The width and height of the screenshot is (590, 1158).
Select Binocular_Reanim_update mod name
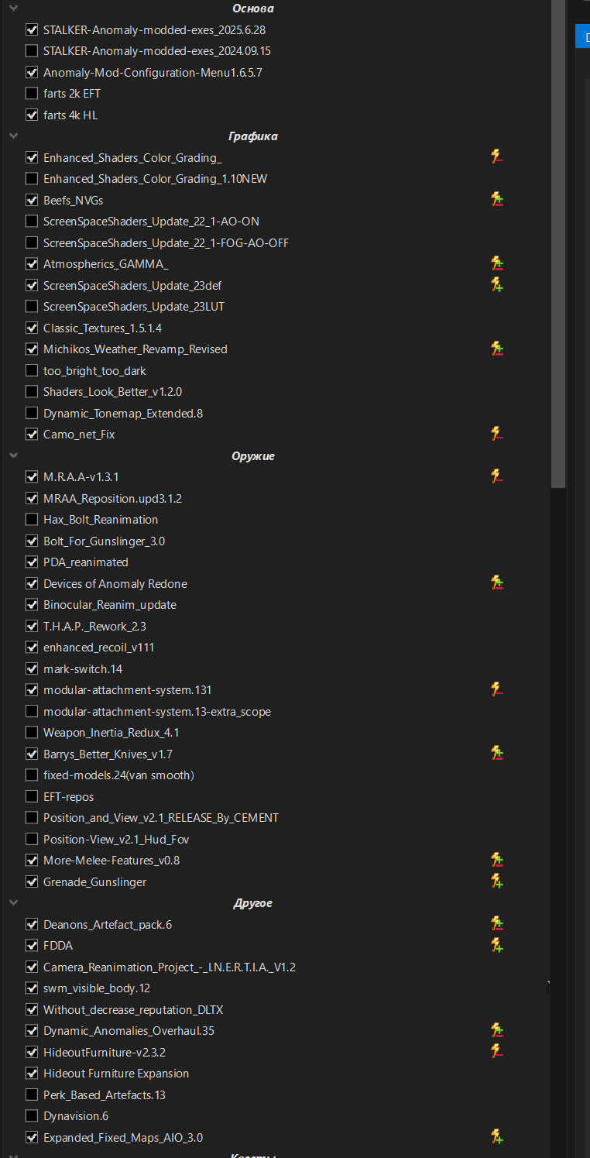[110, 605]
